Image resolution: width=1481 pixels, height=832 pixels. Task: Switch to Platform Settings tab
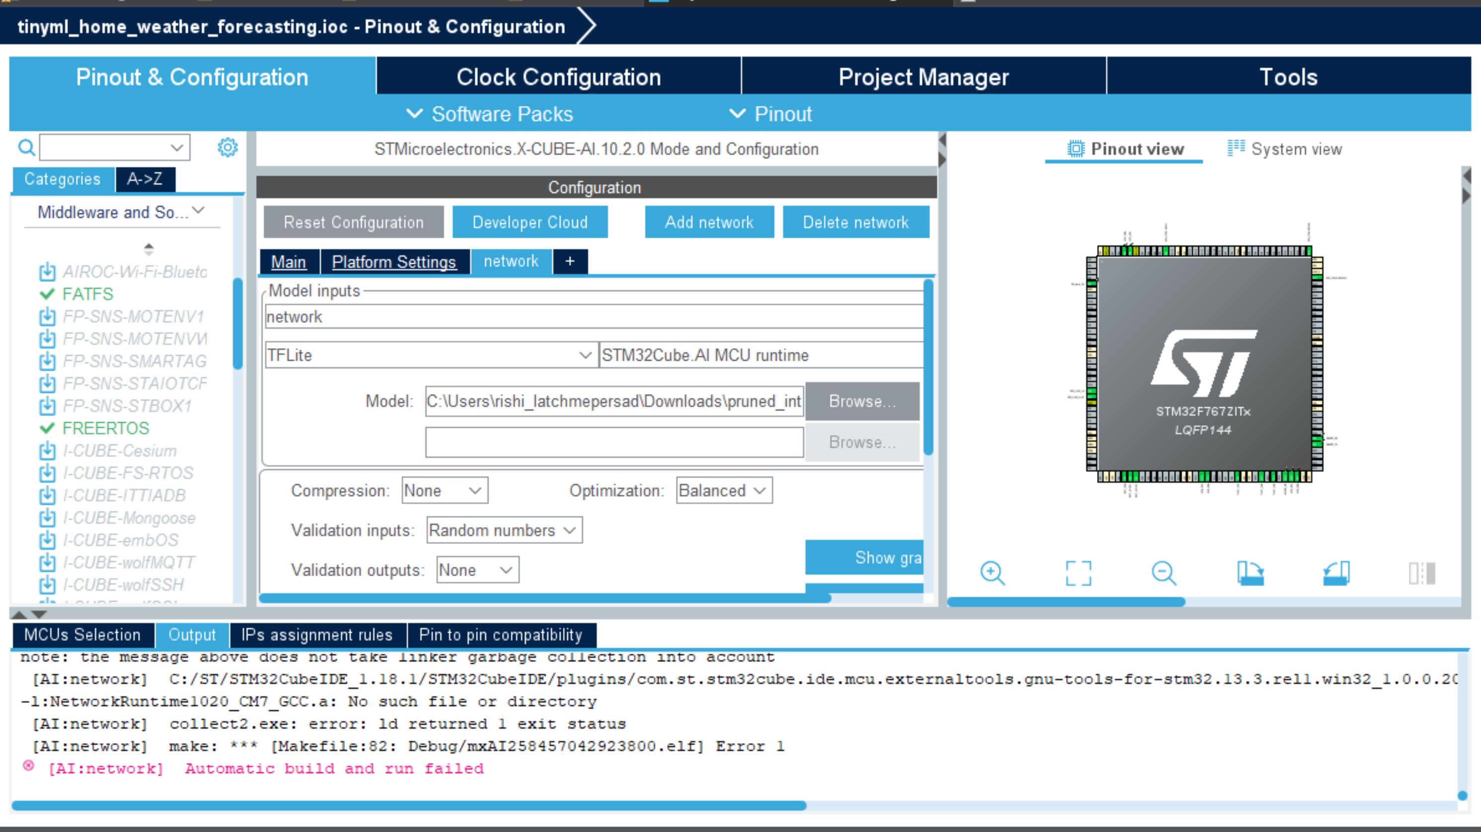coord(394,262)
